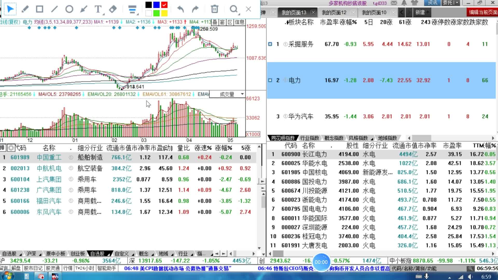This screenshot has width=498, height=280.
Task: Select the 华为汽车 sector row
Action: (x=381, y=117)
